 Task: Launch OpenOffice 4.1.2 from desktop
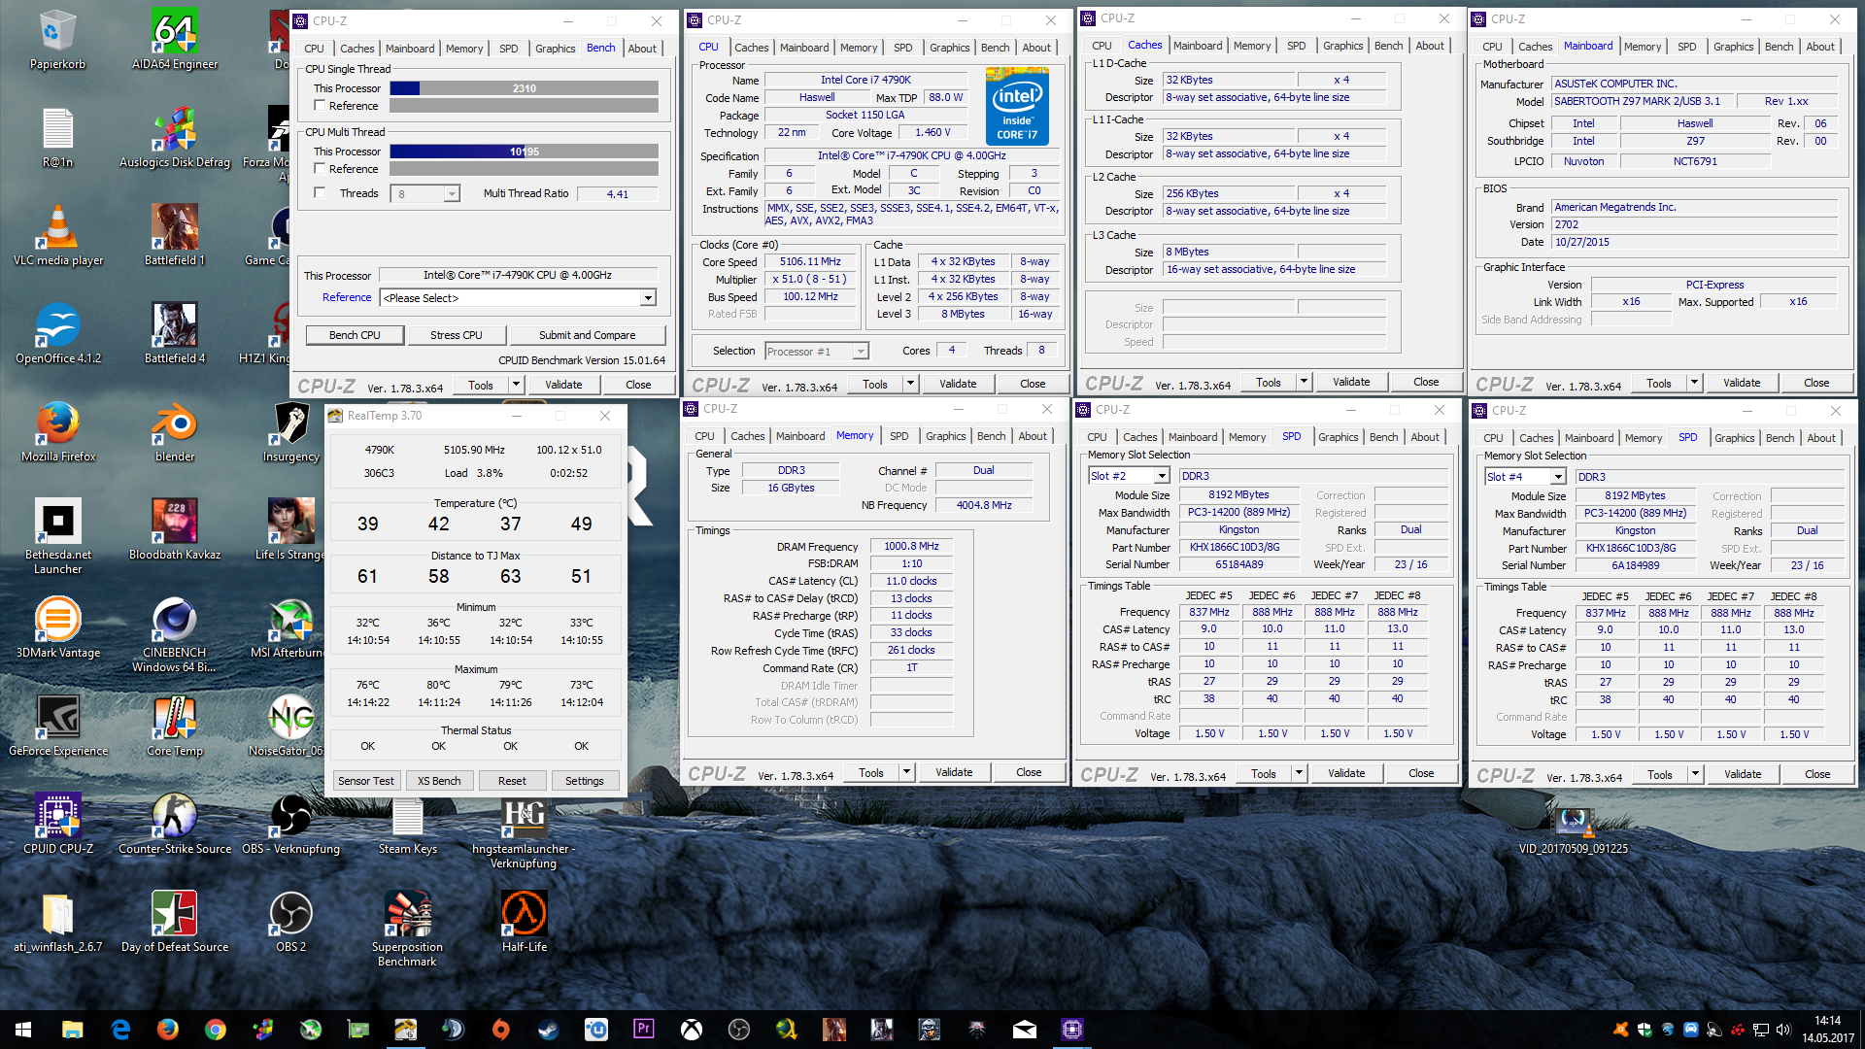coord(57,334)
